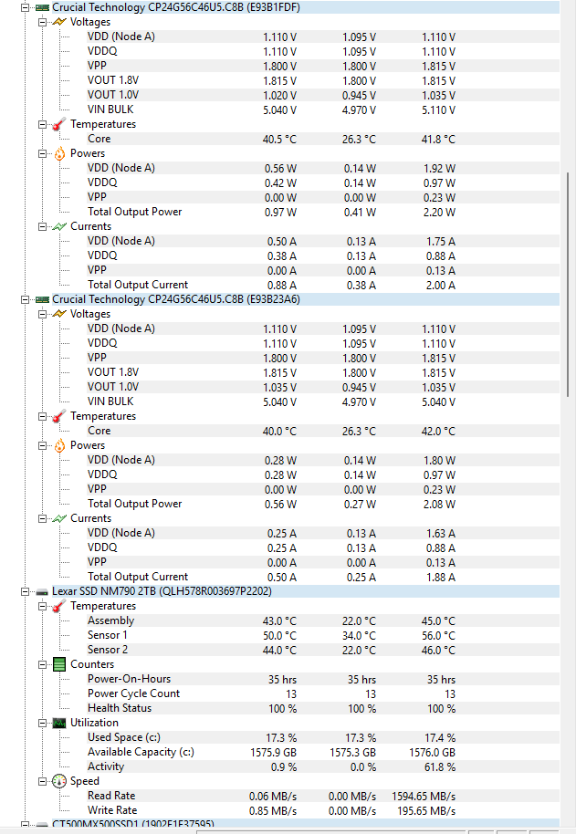Viewport: 576px width, 834px height.
Task: Collapse Utilization under Lexar SSD
Action: 42,723
